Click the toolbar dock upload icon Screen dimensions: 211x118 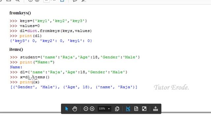155,108
